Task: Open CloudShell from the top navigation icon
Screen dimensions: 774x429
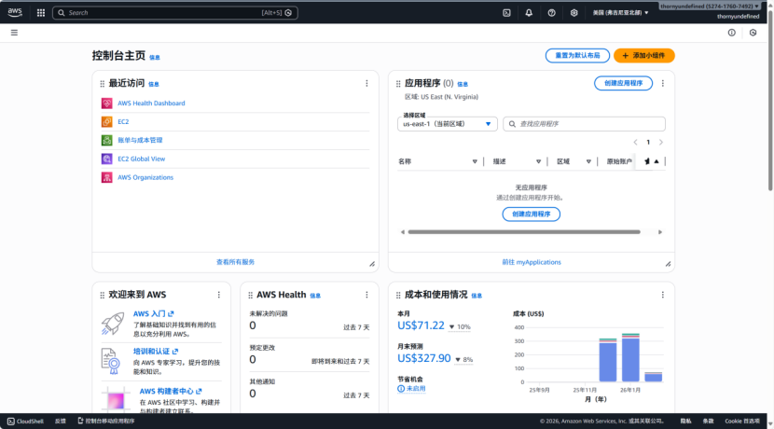Action: (506, 13)
